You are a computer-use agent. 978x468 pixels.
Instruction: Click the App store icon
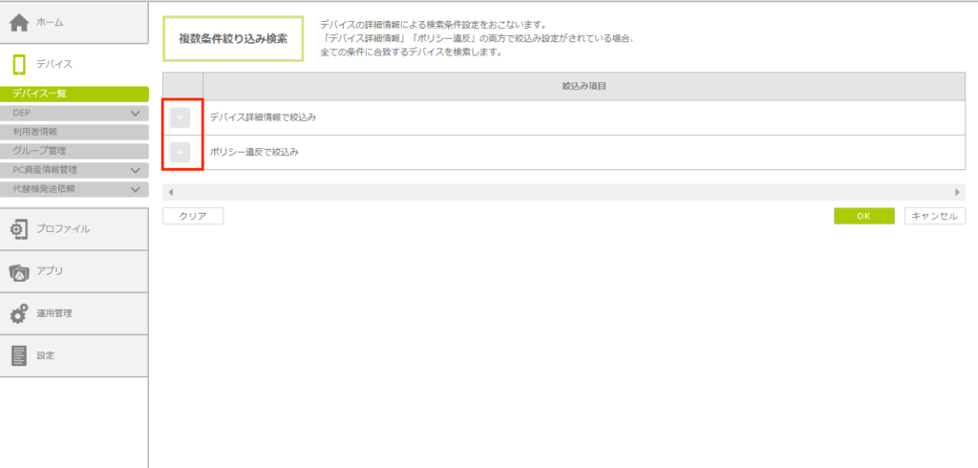pyautogui.click(x=19, y=271)
